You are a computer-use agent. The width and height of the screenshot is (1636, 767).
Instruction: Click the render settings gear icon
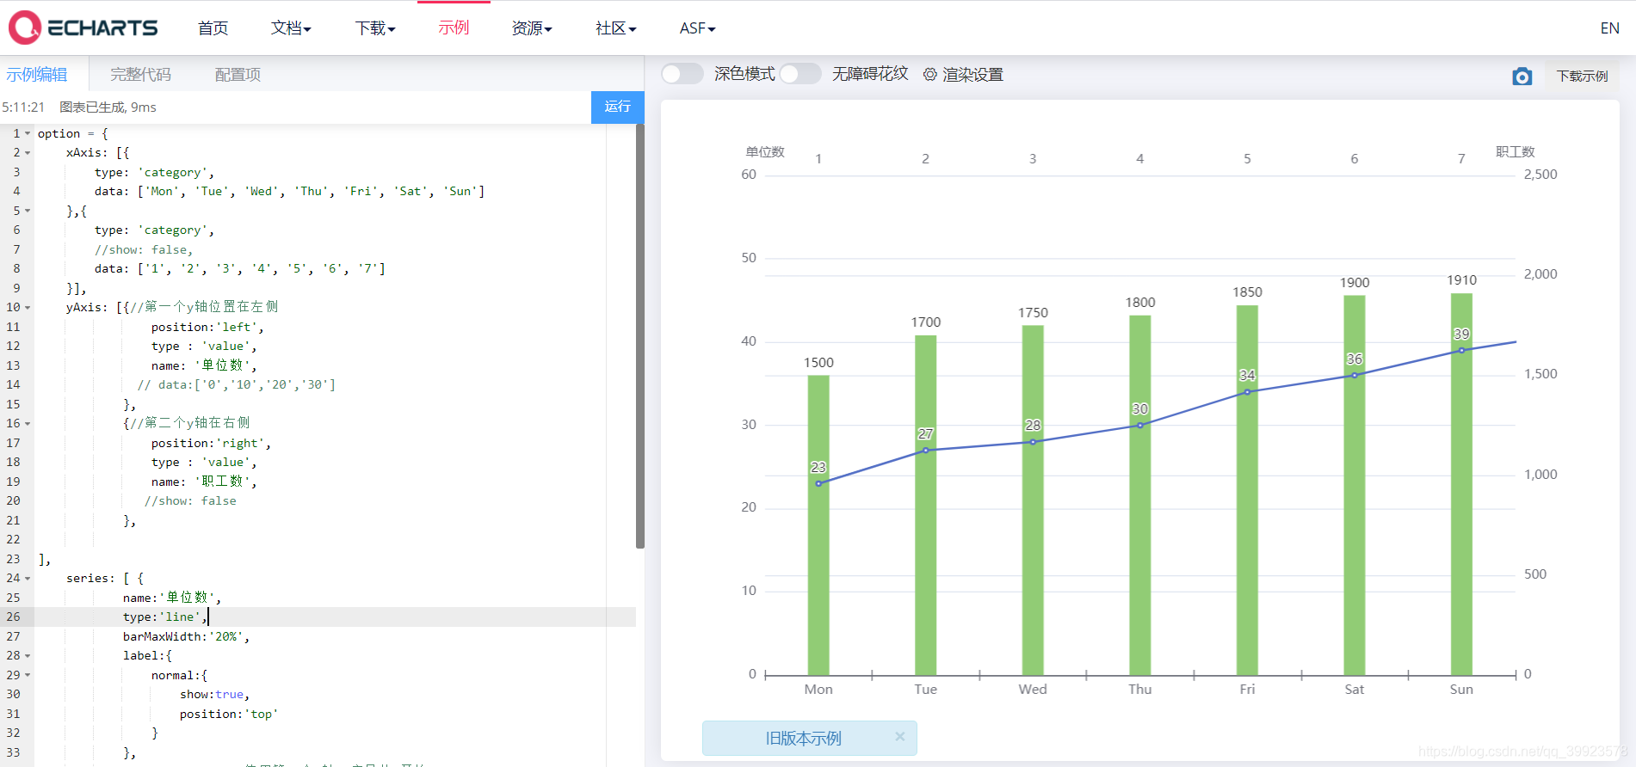click(x=929, y=75)
